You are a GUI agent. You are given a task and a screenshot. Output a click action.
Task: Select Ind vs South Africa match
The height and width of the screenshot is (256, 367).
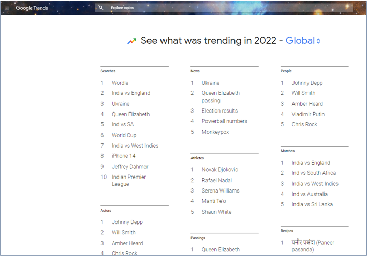pos(314,173)
